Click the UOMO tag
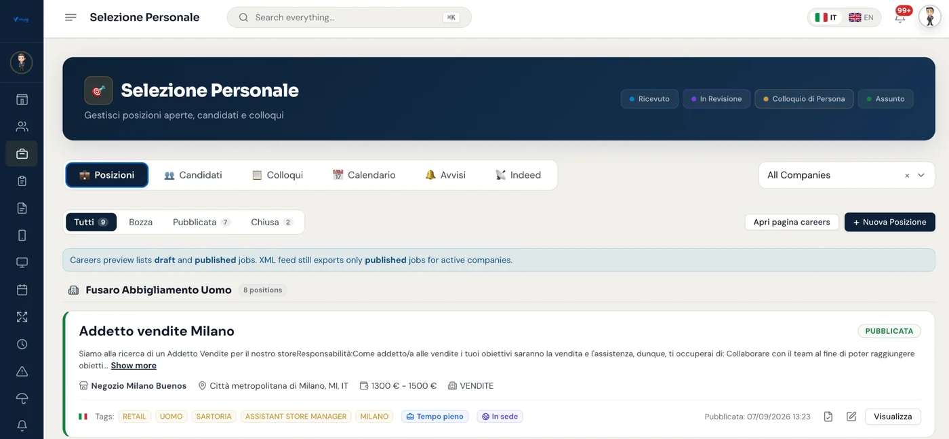The image size is (949, 439). tap(171, 417)
